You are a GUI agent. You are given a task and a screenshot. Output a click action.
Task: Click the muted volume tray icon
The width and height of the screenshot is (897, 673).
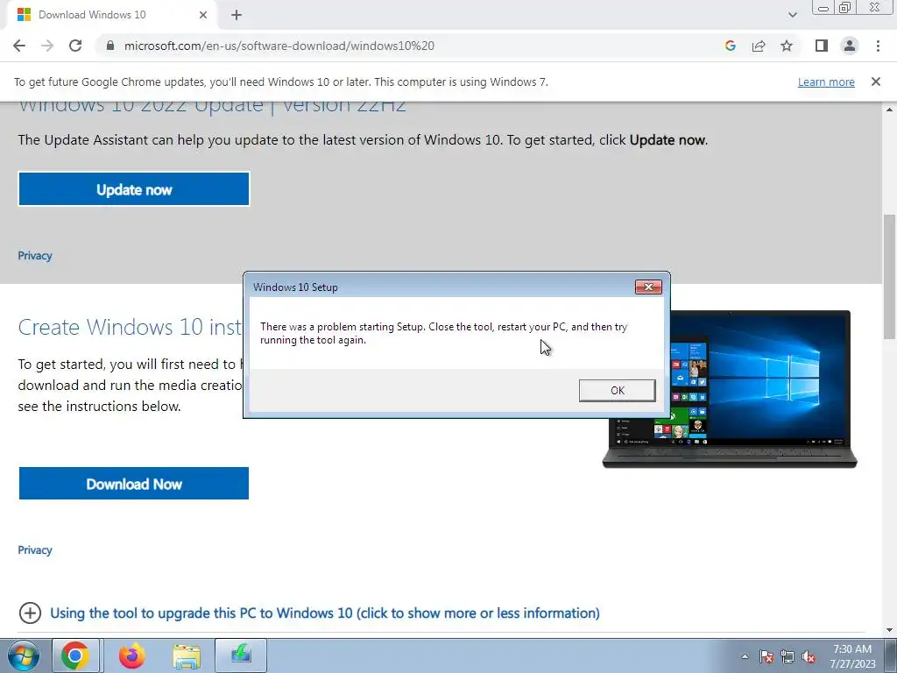(809, 656)
